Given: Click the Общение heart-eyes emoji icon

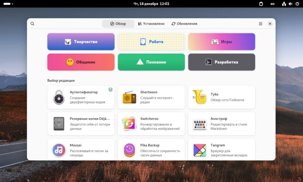Looking at the screenshot, I should click(70, 62).
